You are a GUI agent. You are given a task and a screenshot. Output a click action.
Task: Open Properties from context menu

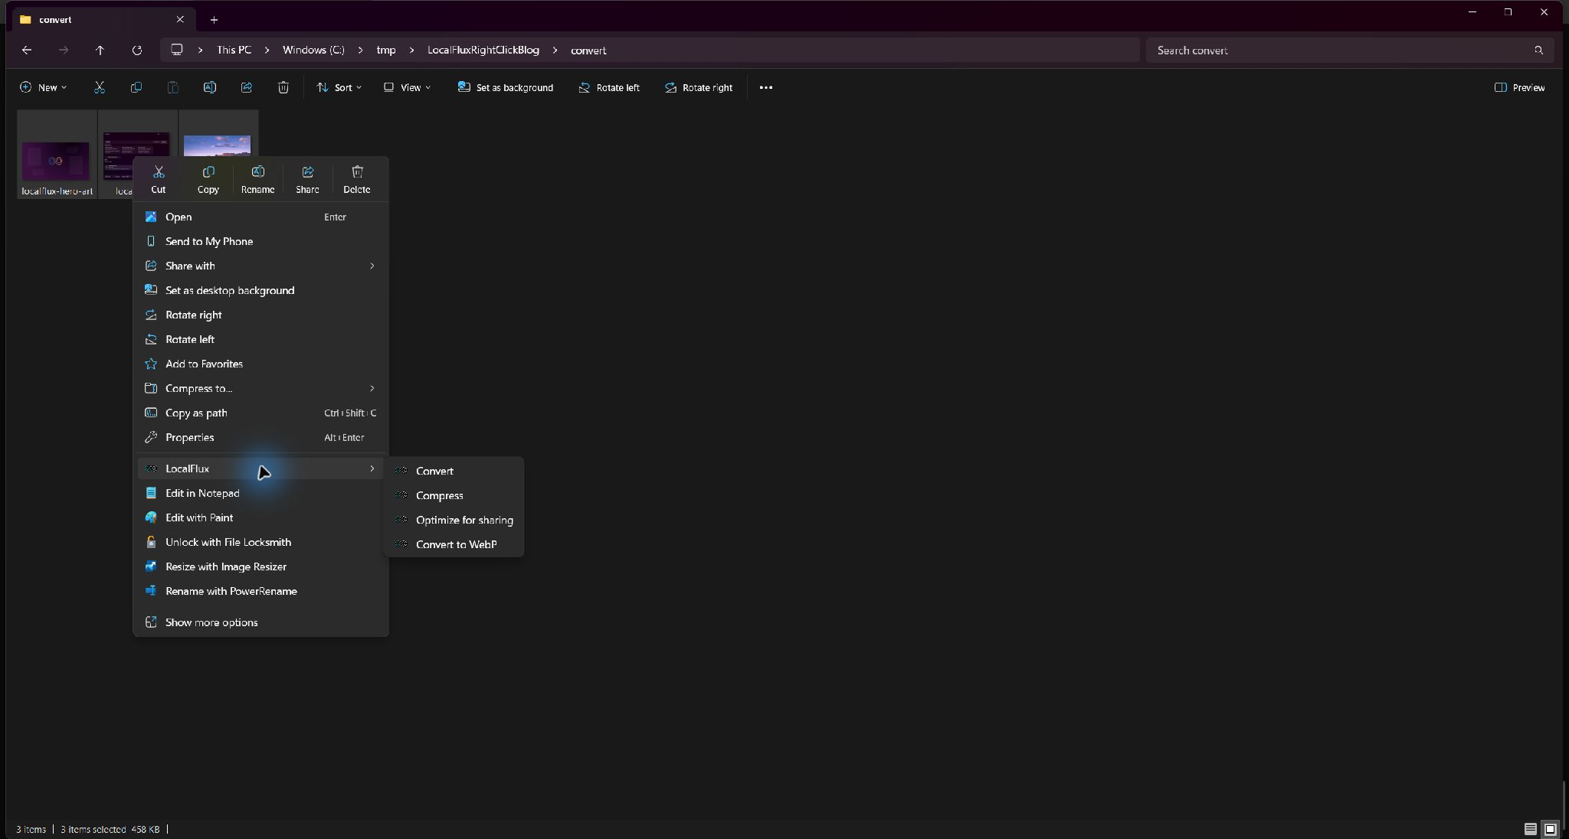point(260,437)
